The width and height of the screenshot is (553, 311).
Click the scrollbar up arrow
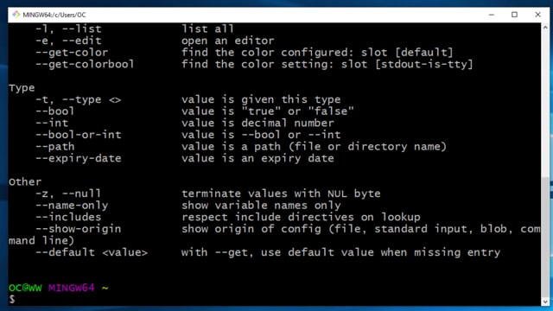click(x=545, y=27)
